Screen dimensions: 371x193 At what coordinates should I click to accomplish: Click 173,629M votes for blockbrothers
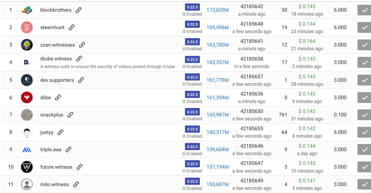point(218,10)
